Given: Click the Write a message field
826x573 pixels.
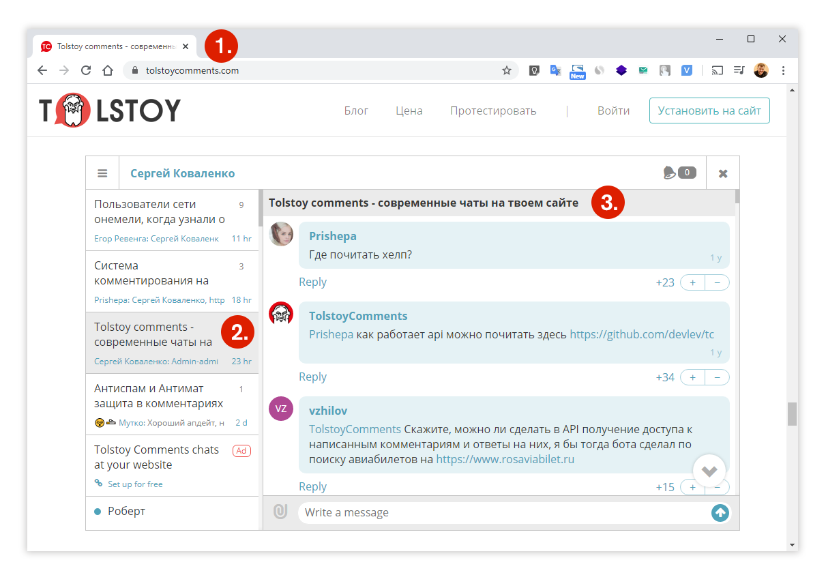Looking at the screenshot, I should tap(503, 512).
